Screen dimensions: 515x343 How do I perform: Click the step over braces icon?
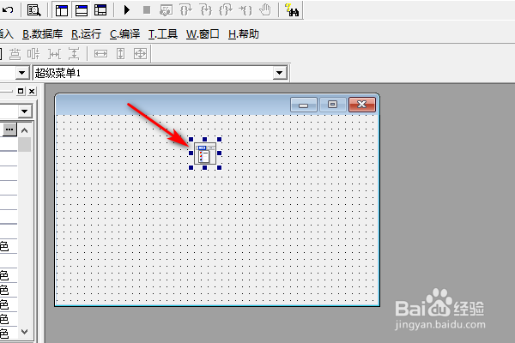[186, 10]
